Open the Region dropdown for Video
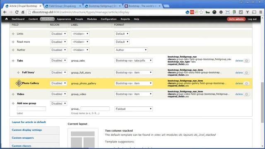 click(58, 94)
